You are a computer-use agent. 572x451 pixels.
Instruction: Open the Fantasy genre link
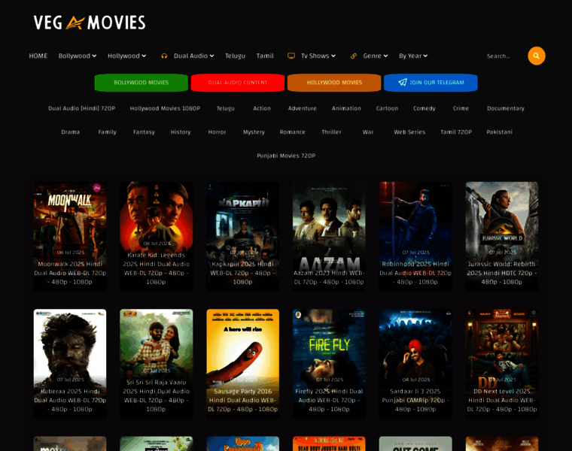[x=144, y=132]
